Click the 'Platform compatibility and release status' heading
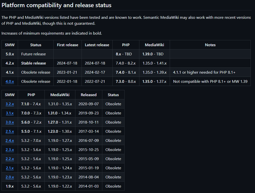This screenshot has height=193, width=255. click(x=57, y=5)
